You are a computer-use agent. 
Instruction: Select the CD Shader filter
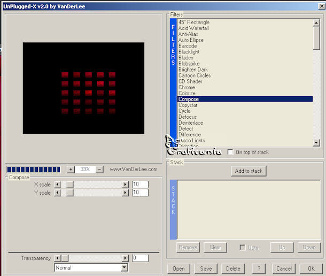[x=245, y=81]
